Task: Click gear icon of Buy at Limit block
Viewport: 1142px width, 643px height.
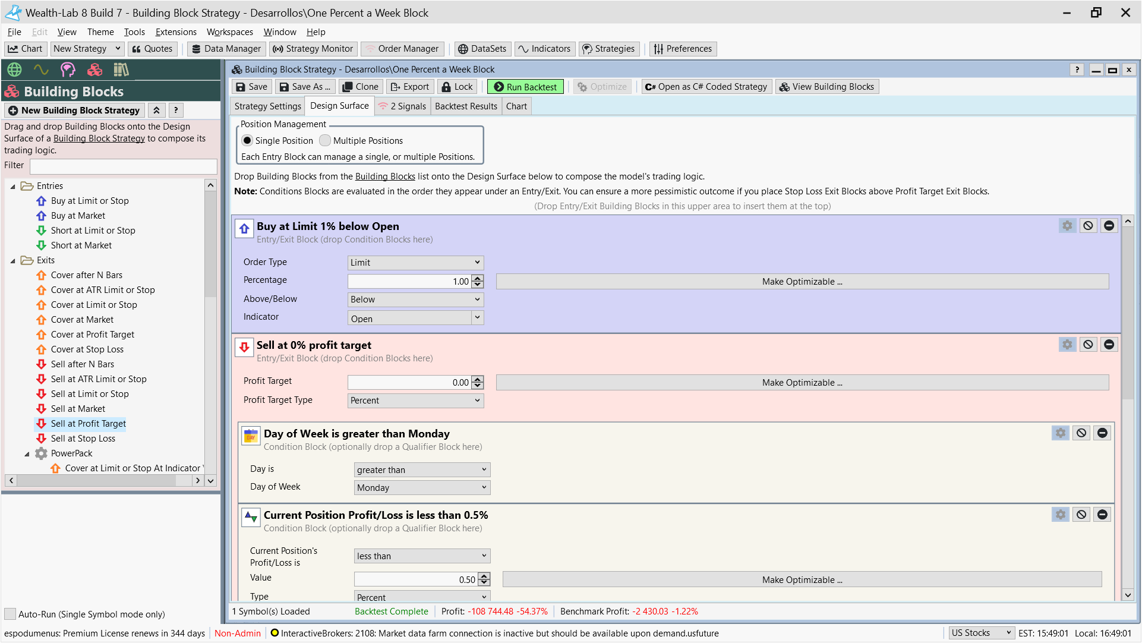Action: [x=1067, y=226]
